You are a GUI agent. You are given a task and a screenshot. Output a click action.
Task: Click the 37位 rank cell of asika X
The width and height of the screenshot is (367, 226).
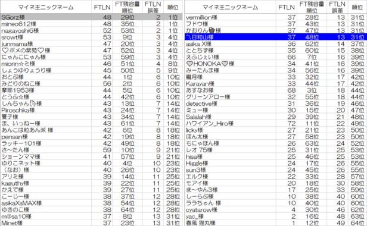point(357,43)
